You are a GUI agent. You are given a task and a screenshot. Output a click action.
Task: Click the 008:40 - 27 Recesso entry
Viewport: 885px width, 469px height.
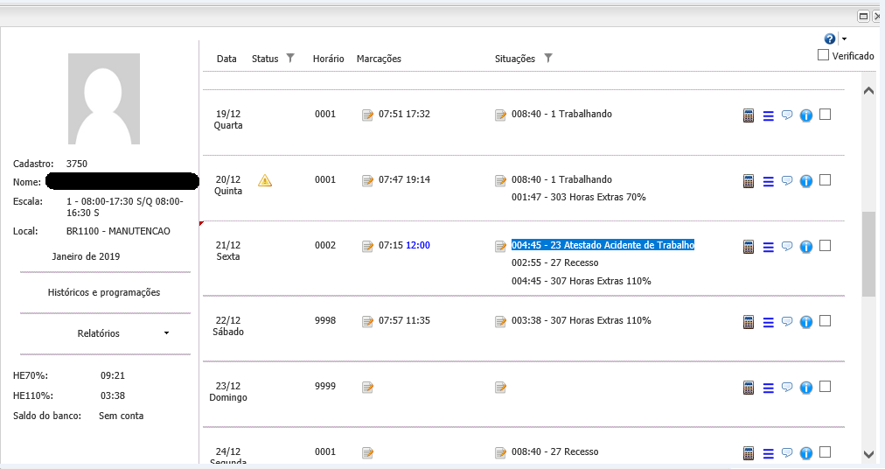pos(554,452)
